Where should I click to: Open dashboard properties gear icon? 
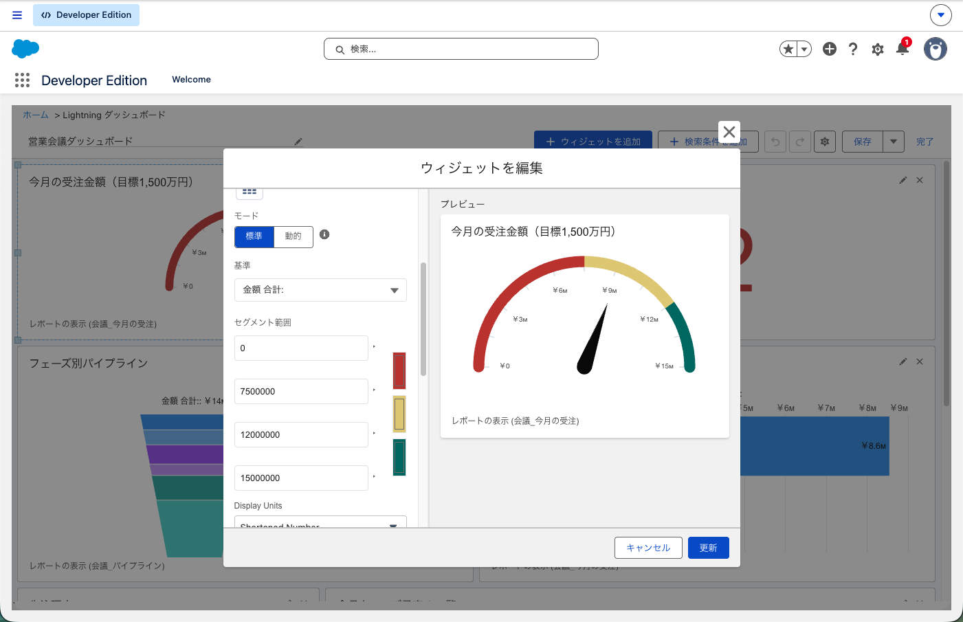pyautogui.click(x=825, y=142)
